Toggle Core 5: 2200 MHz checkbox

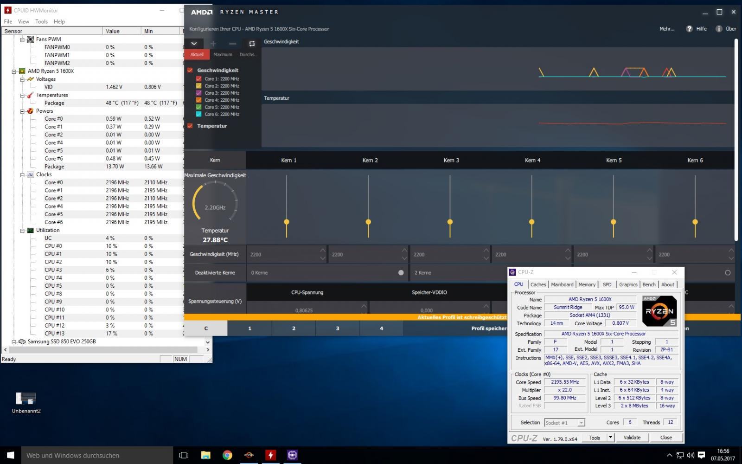click(x=199, y=107)
